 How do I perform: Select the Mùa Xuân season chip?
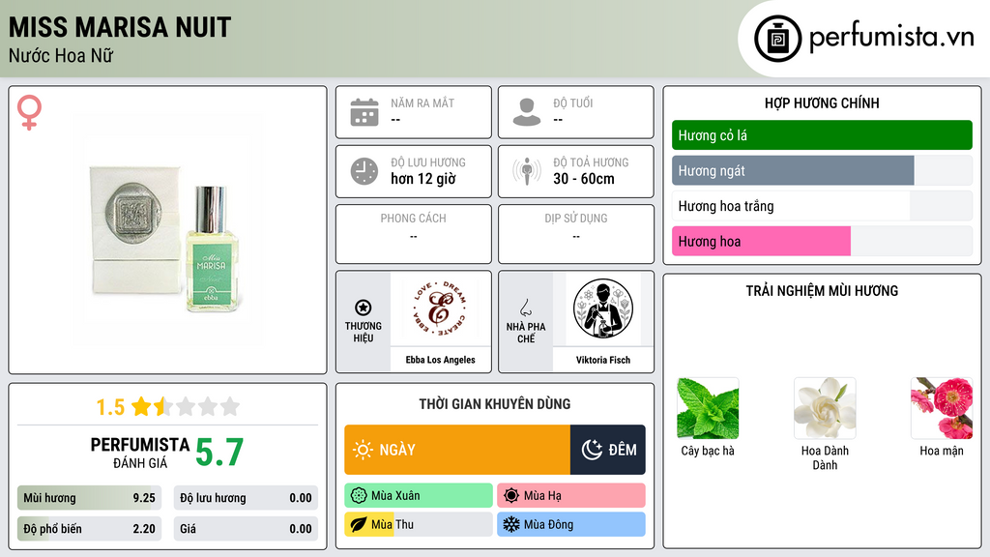[419, 496]
